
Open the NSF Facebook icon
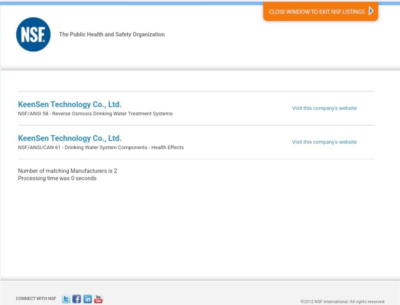tap(77, 299)
